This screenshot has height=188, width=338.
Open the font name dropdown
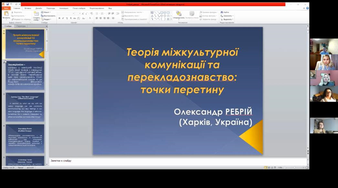tap(73, 14)
